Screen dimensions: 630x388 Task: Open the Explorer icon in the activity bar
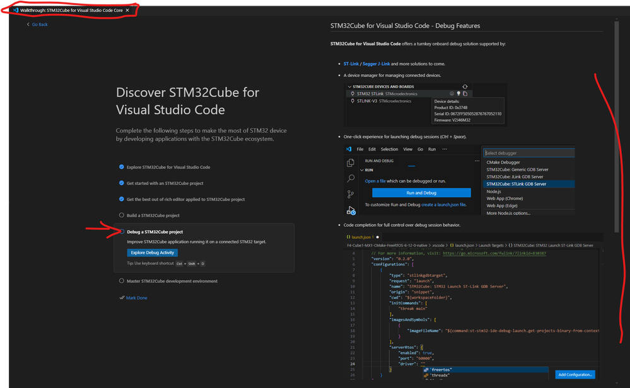click(x=351, y=162)
